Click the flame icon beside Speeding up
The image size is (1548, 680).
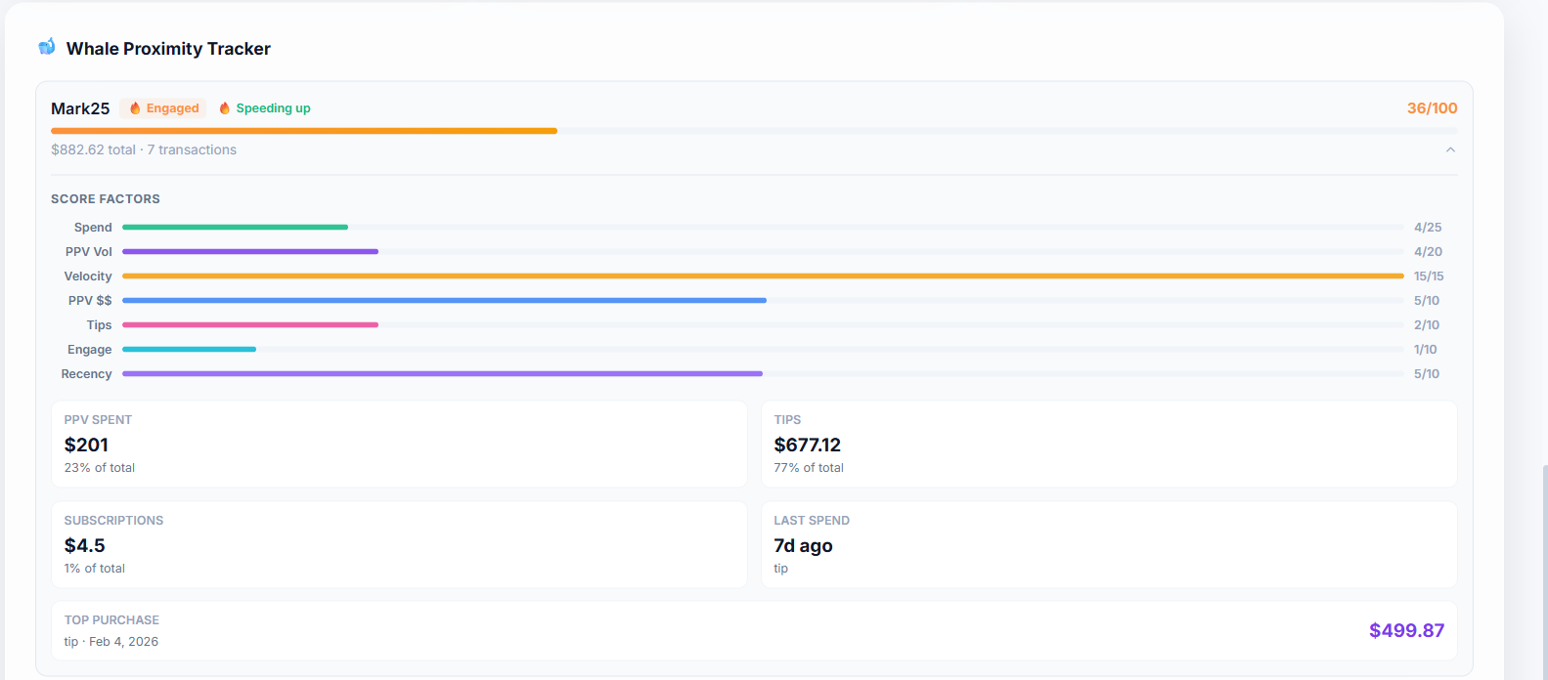(225, 108)
